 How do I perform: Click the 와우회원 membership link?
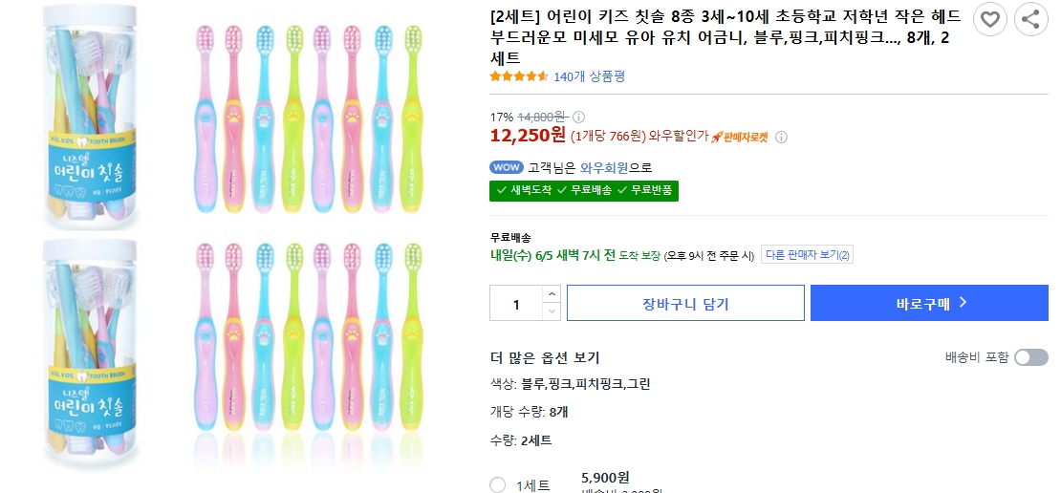(x=604, y=167)
